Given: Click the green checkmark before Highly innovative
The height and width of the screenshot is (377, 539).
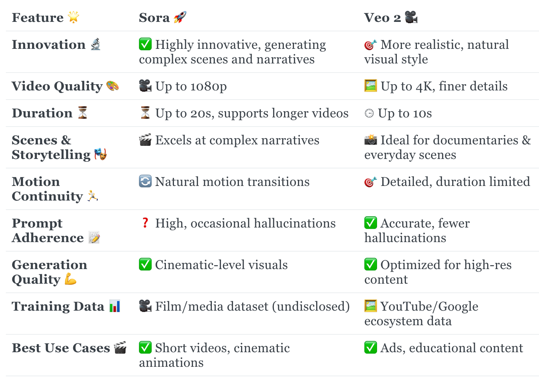Looking at the screenshot, I should 145,44.
